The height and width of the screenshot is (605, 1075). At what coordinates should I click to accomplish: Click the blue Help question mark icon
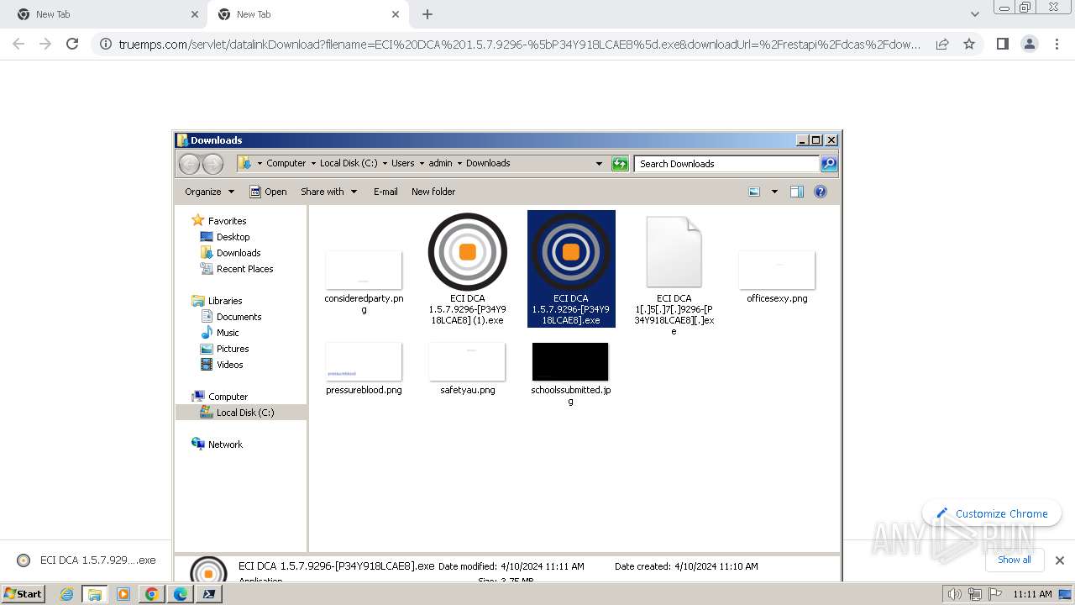pyautogui.click(x=821, y=192)
